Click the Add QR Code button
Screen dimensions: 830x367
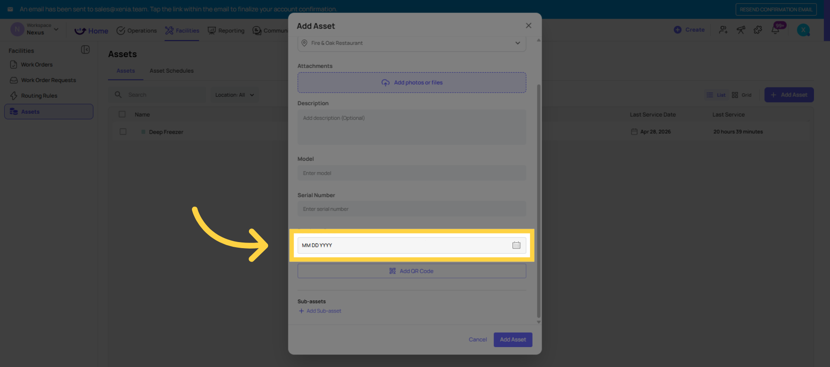412,271
